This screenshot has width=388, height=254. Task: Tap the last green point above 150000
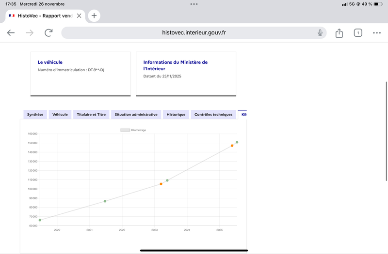click(237, 142)
